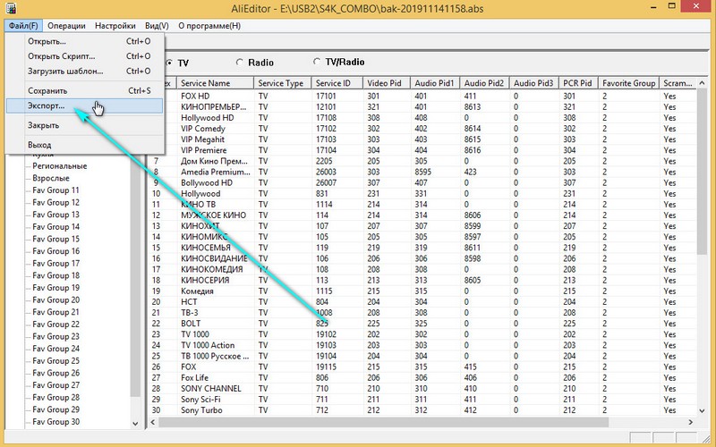Select the Sony Turbo channel row
Screen dimensions: 716x447
422,410
